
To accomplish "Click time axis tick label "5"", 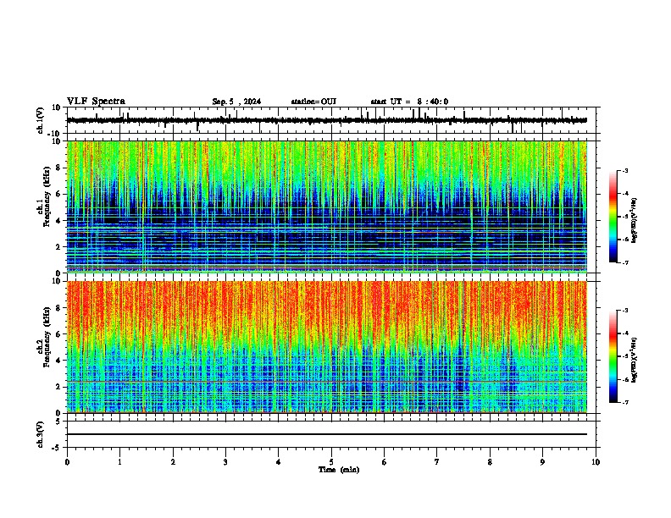I will click(331, 462).
